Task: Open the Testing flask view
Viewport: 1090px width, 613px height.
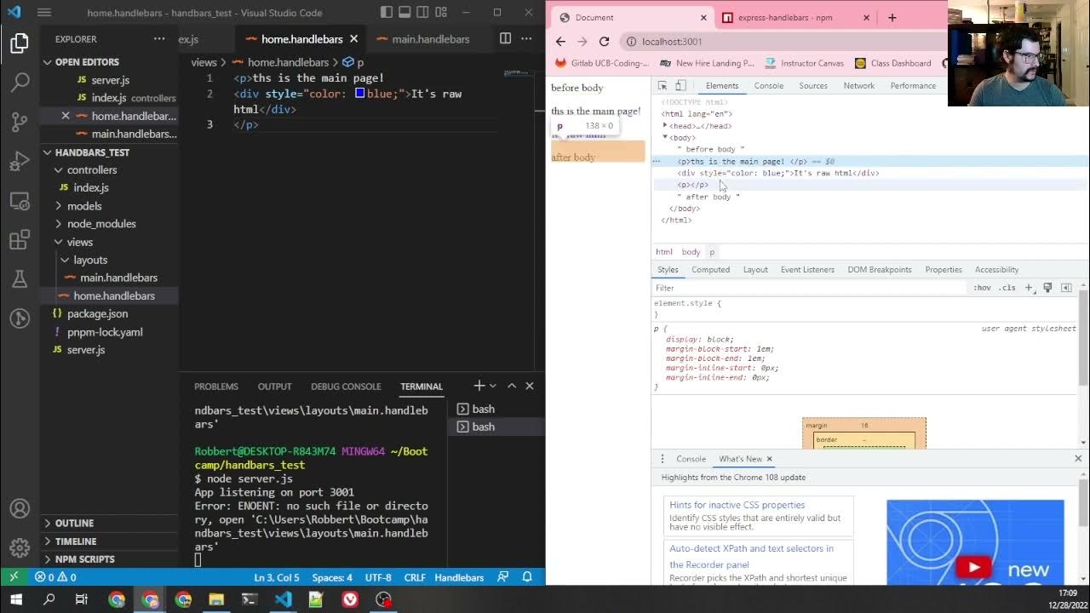Action: click(x=20, y=279)
